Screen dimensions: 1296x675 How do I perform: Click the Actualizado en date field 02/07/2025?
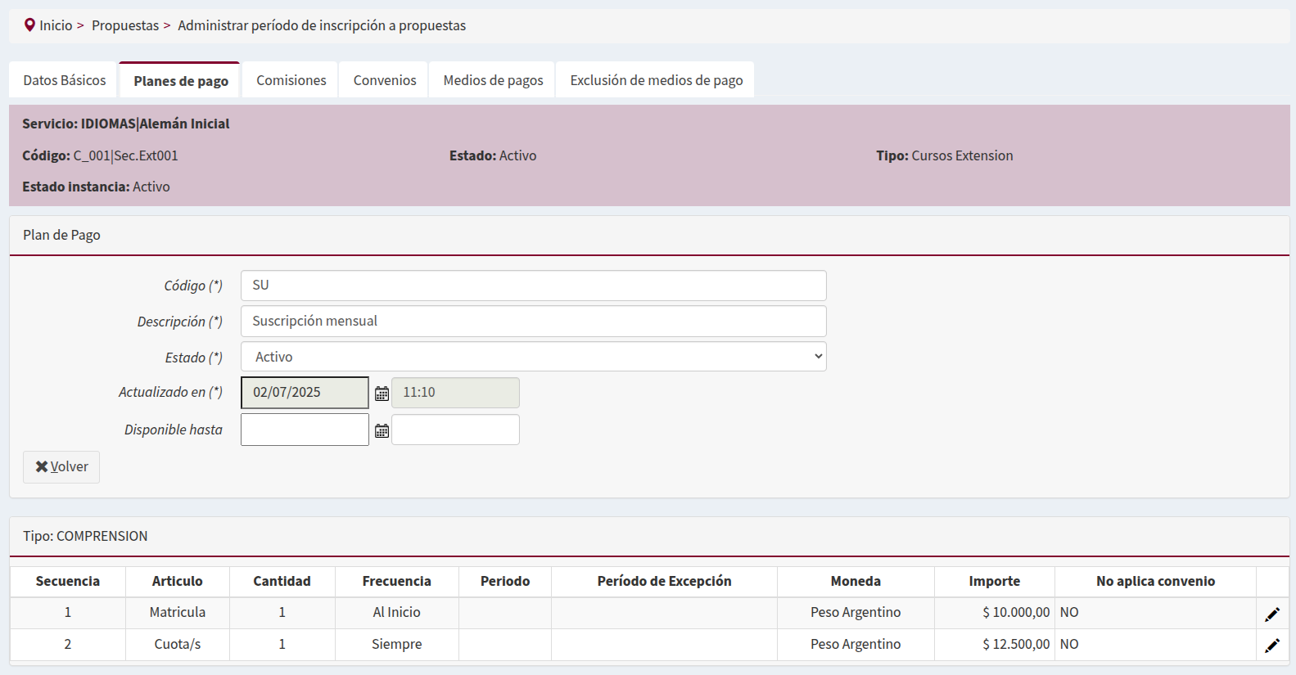tap(305, 393)
